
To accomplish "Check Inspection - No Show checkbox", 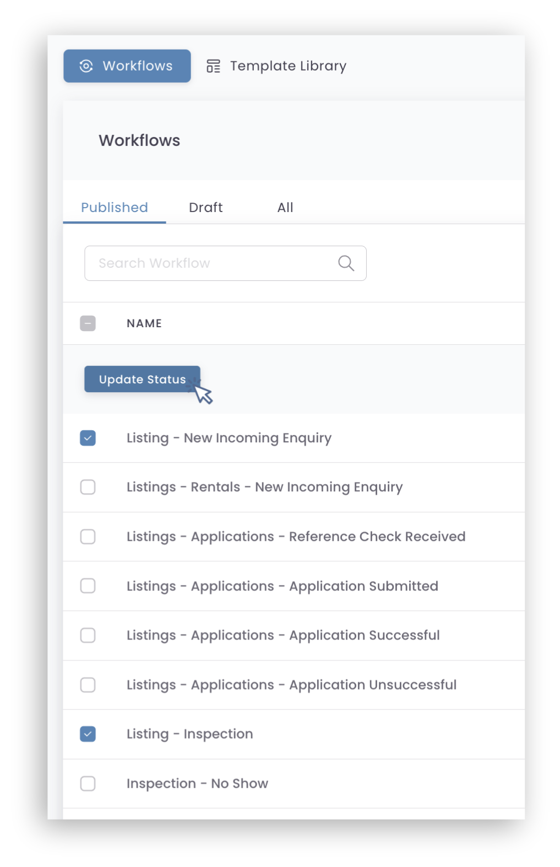I will (x=88, y=783).
